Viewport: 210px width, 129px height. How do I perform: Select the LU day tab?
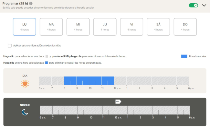click(24, 27)
